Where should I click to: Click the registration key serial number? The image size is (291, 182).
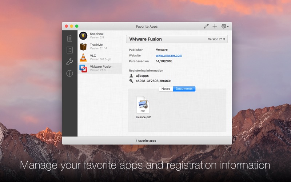coord(154,81)
